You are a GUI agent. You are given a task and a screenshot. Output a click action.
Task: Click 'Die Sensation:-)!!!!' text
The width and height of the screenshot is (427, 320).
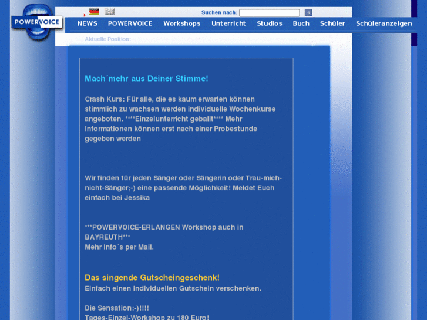tap(117, 308)
